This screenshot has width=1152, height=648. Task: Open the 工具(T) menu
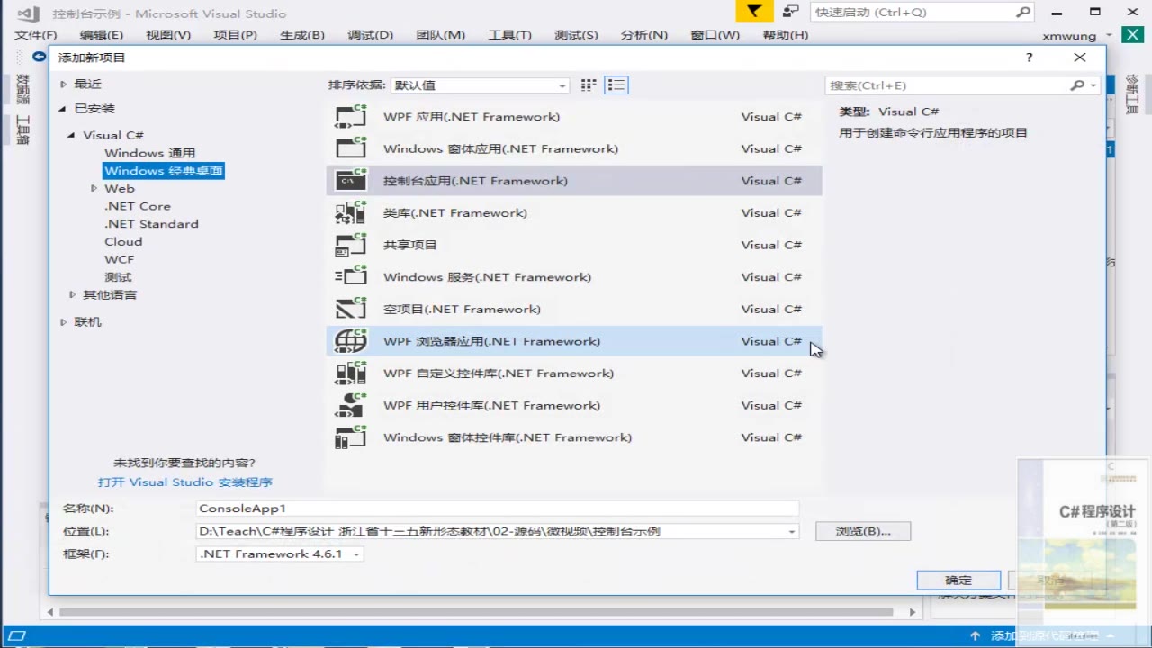pyautogui.click(x=510, y=35)
